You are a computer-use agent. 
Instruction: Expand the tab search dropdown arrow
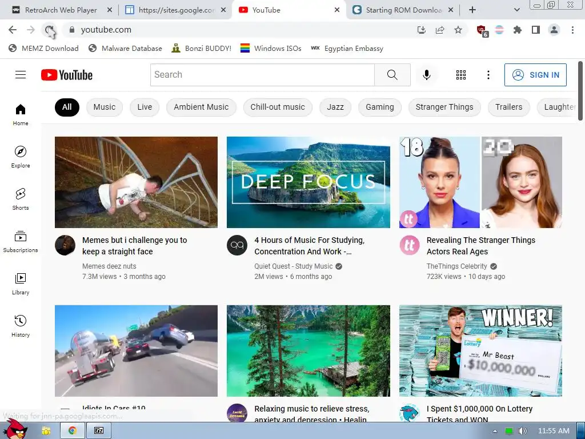516,10
